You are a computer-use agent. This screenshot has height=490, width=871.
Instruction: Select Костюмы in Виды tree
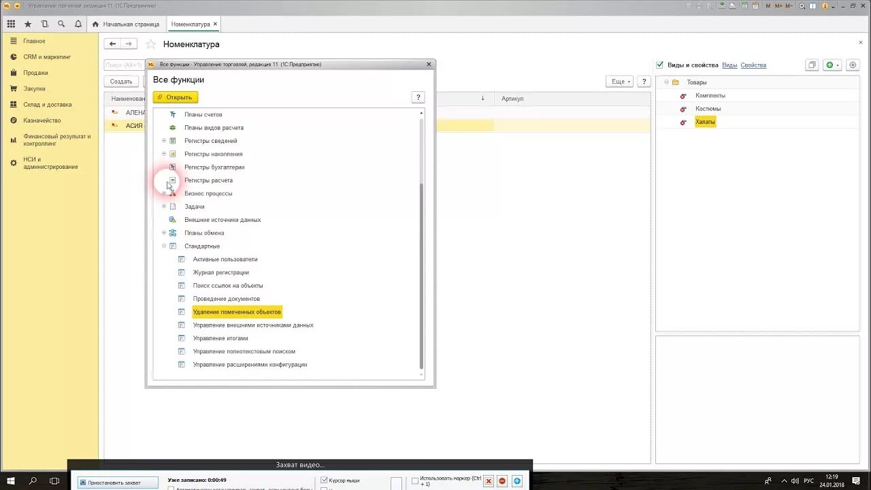tap(708, 109)
